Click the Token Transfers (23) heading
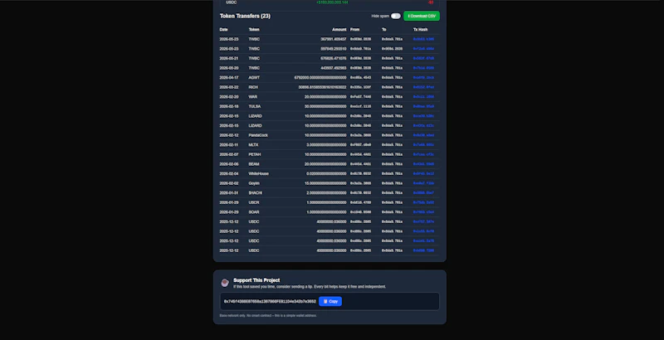 245,16
